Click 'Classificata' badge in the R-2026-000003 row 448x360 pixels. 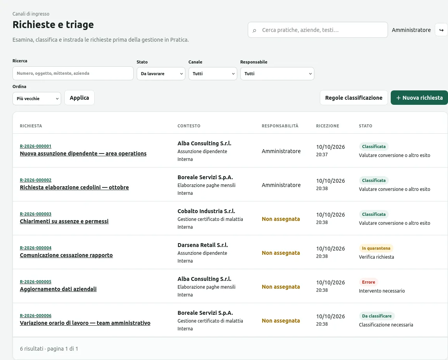(374, 214)
